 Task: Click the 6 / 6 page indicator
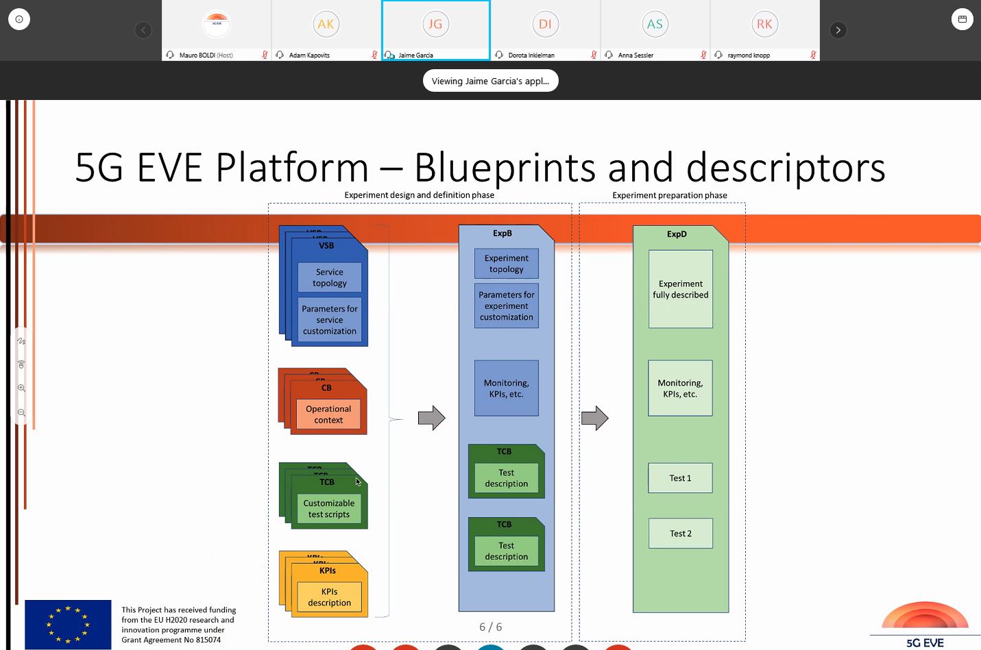coord(490,627)
